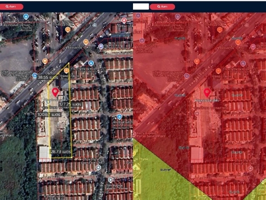
Task: Click the blue marker at top-left of left map
Action: (x=26, y=17)
